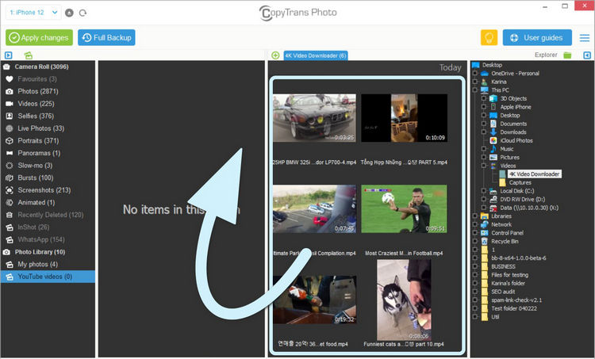The height and width of the screenshot is (359, 595).
Task: Select 4K Video Downloader folder in tree
Action: click(534, 174)
